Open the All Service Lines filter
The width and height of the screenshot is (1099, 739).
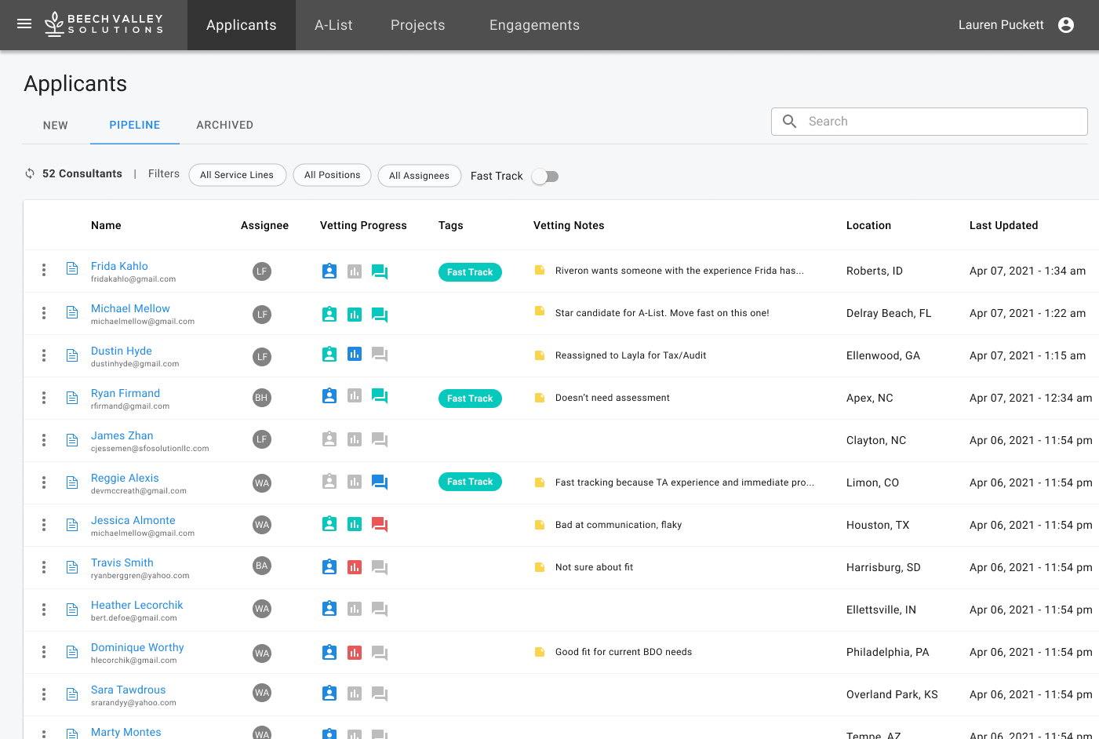[x=237, y=175]
